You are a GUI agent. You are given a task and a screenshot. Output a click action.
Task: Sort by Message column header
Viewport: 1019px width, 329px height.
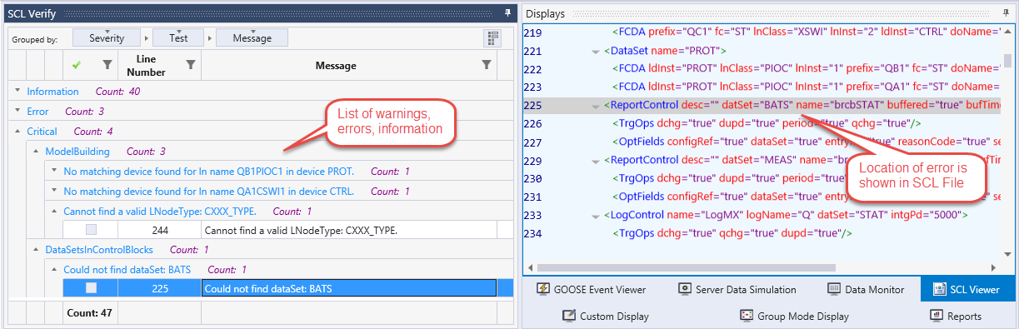pos(336,66)
